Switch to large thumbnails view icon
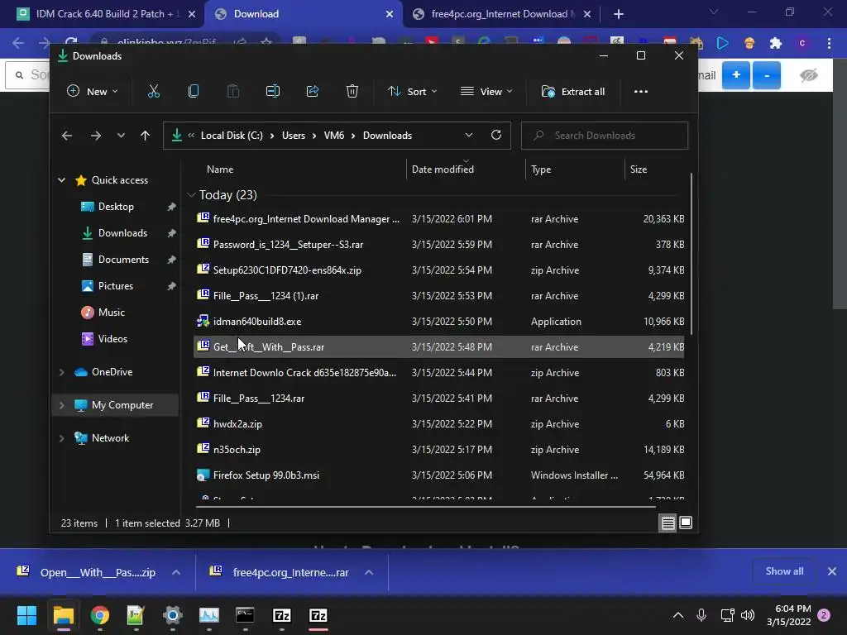This screenshot has height=635, width=847. point(686,523)
